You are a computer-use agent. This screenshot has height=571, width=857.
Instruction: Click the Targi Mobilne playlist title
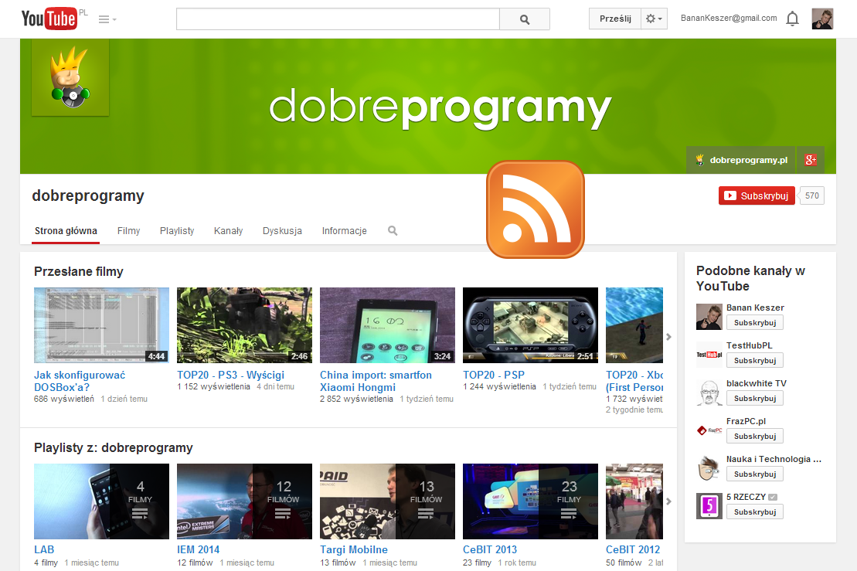tap(354, 549)
